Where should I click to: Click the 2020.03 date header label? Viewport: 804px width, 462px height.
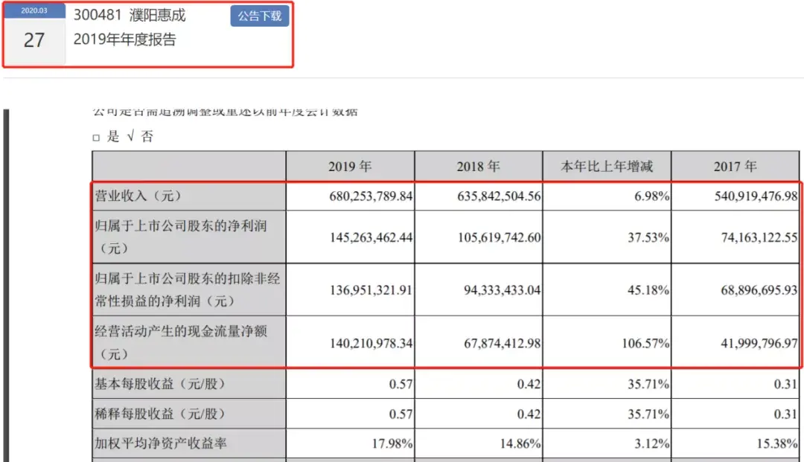(34, 10)
